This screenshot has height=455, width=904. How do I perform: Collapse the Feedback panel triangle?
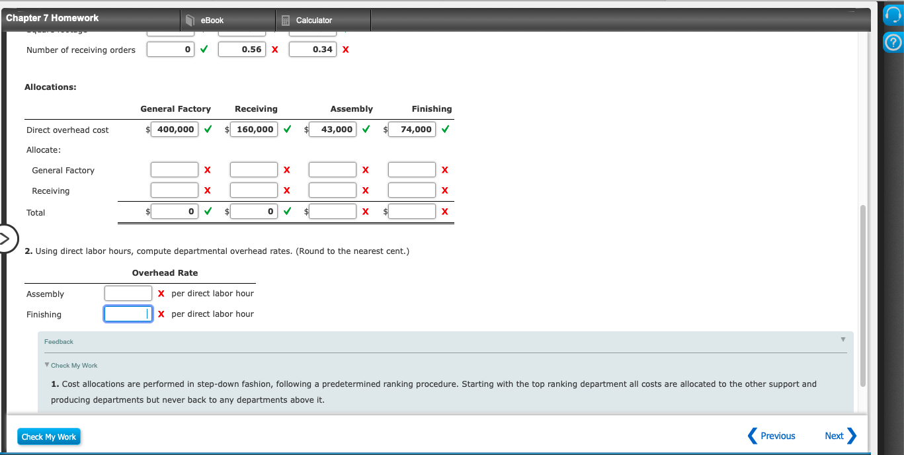tap(843, 340)
